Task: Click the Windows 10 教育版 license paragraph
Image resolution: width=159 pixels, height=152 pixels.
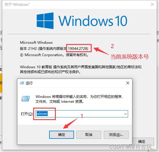Action: (x=81, y=69)
